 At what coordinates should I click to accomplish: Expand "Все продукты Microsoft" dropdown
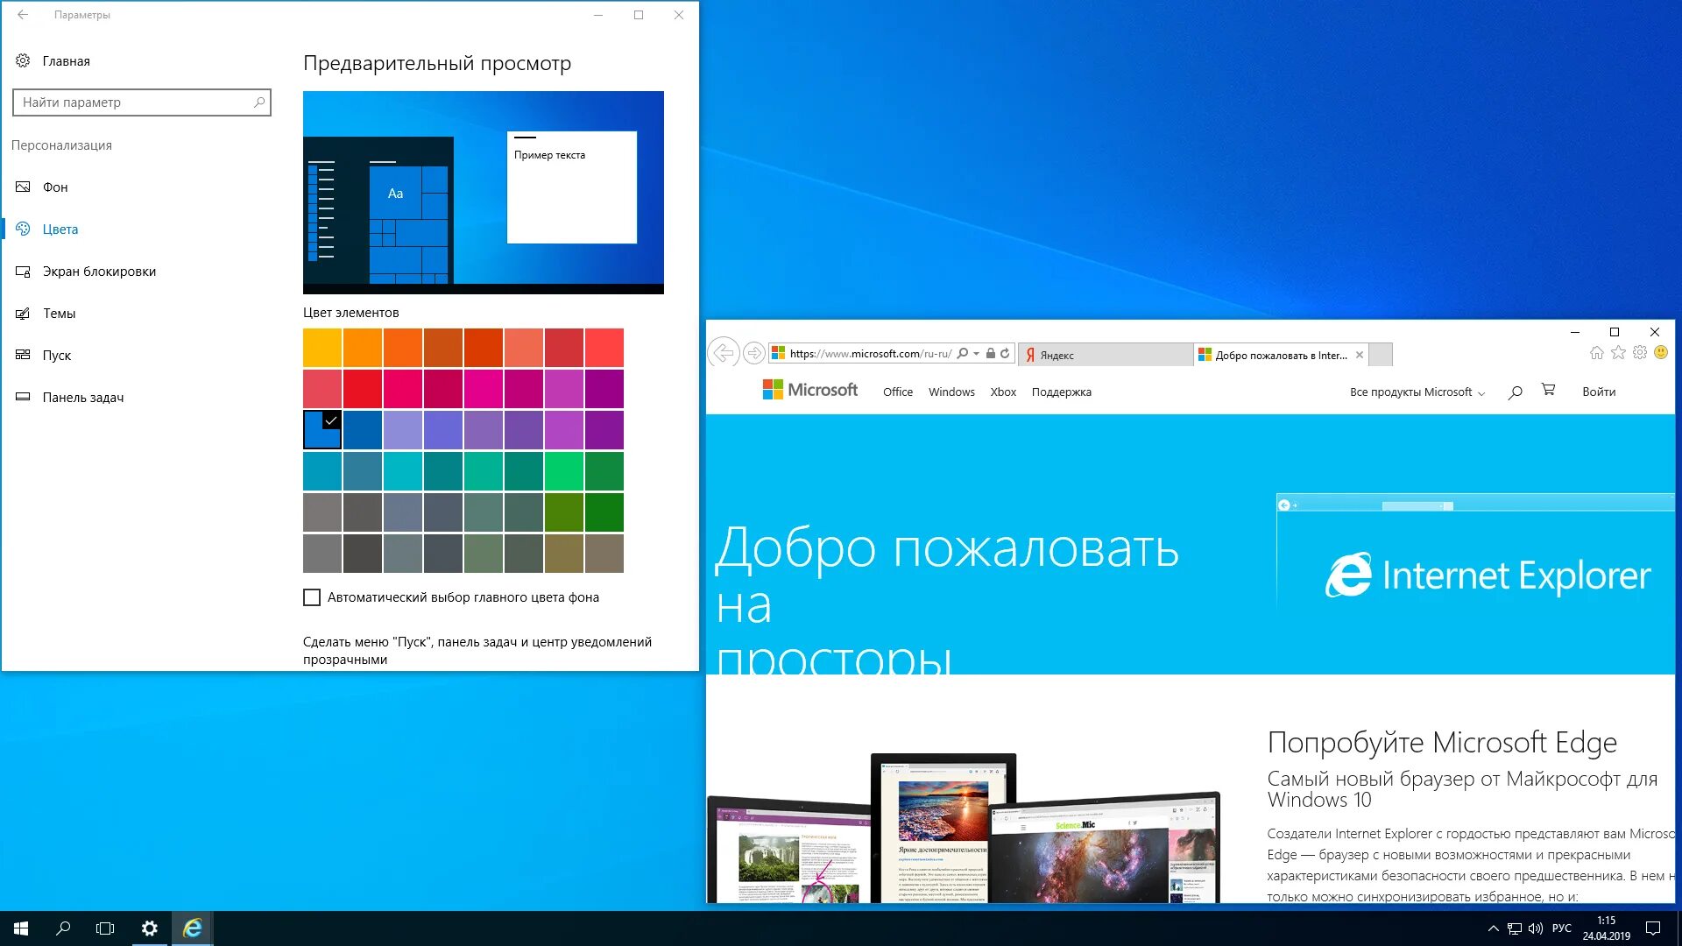pos(1417,392)
